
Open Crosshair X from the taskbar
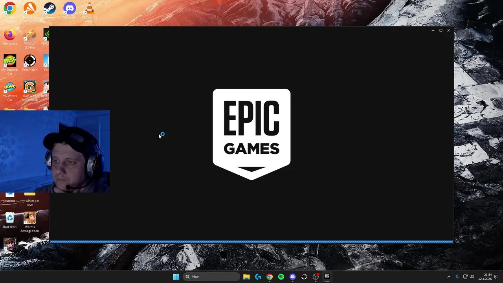[304, 277]
